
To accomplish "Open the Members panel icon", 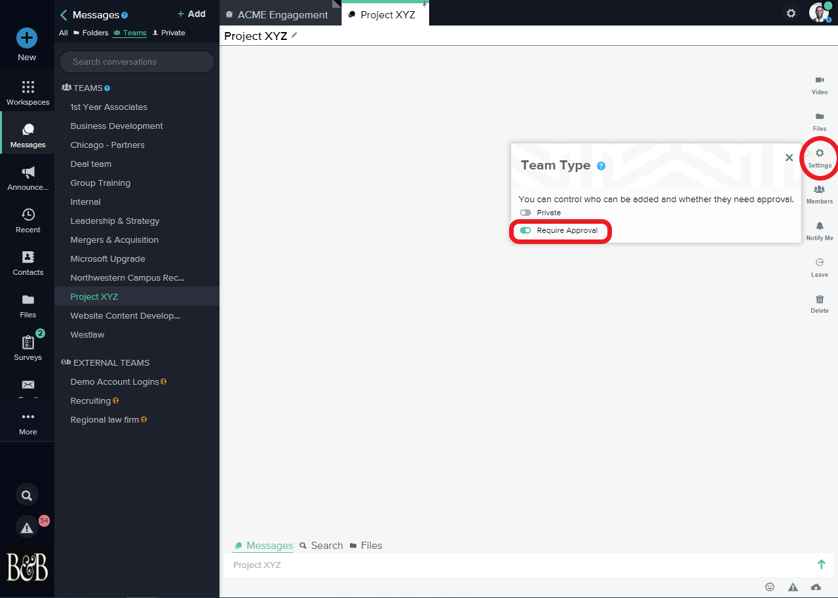I will click(819, 190).
